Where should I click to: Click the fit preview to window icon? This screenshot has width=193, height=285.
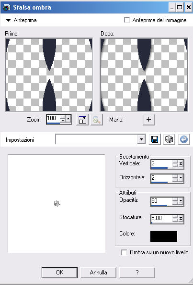coord(82,120)
